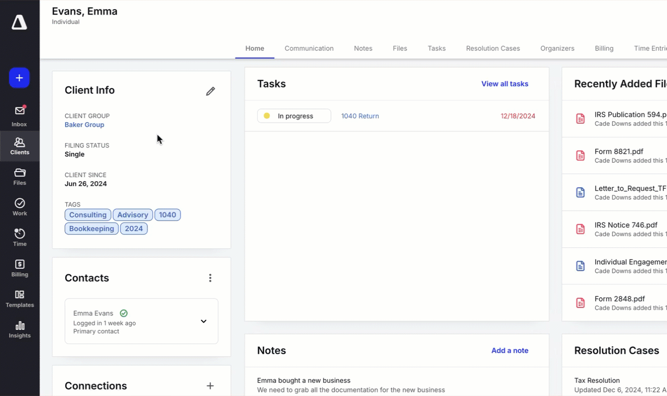Click the Add a note link

[x=510, y=351]
